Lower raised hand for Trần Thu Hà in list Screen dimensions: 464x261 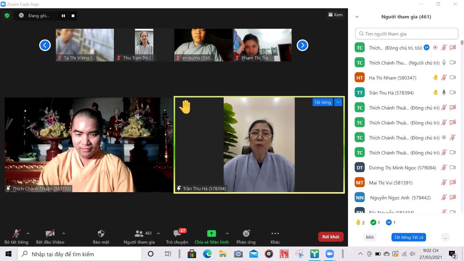click(435, 93)
